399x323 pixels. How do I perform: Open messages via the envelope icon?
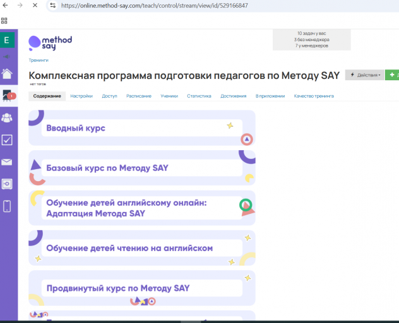(6, 162)
